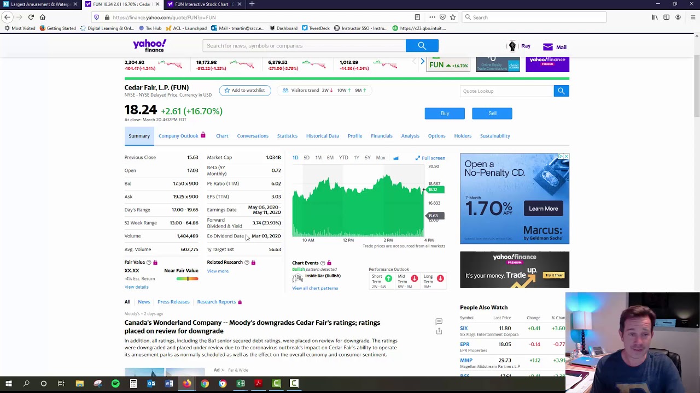Viewport: 700px width, 393px height.
Task: Open the Ray profile avatar
Action: [512, 46]
